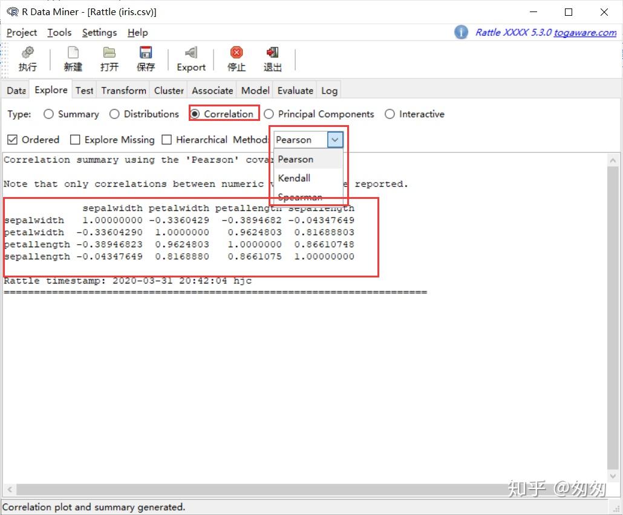Switch to the Test tab
Viewport: 623px width, 515px height.
tap(84, 91)
